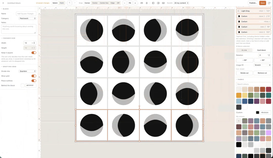
Task: Click the Behind the block white swatch
Action: 23,85
